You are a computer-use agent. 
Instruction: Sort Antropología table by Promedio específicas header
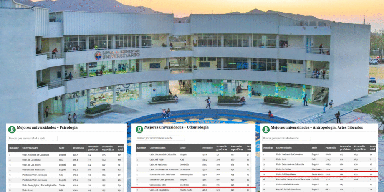[360, 148]
